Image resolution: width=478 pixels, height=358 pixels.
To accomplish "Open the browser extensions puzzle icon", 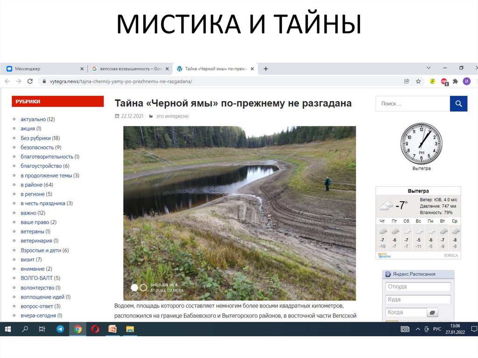I will tap(455, 81).
